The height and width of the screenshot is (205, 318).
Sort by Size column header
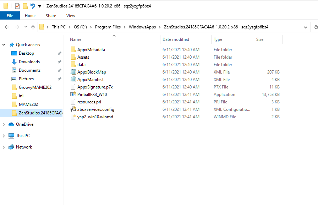coord(259,39)
